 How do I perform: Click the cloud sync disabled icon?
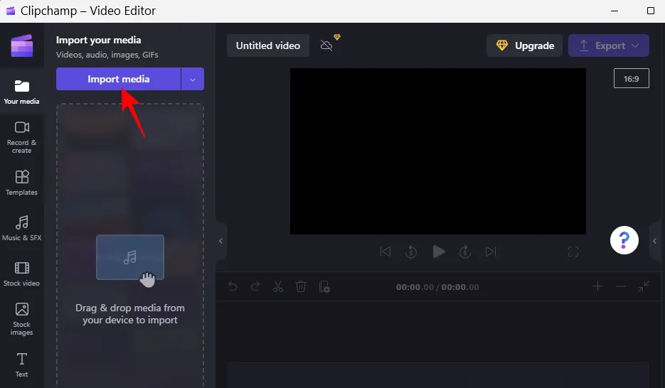(x=326, y=45)
